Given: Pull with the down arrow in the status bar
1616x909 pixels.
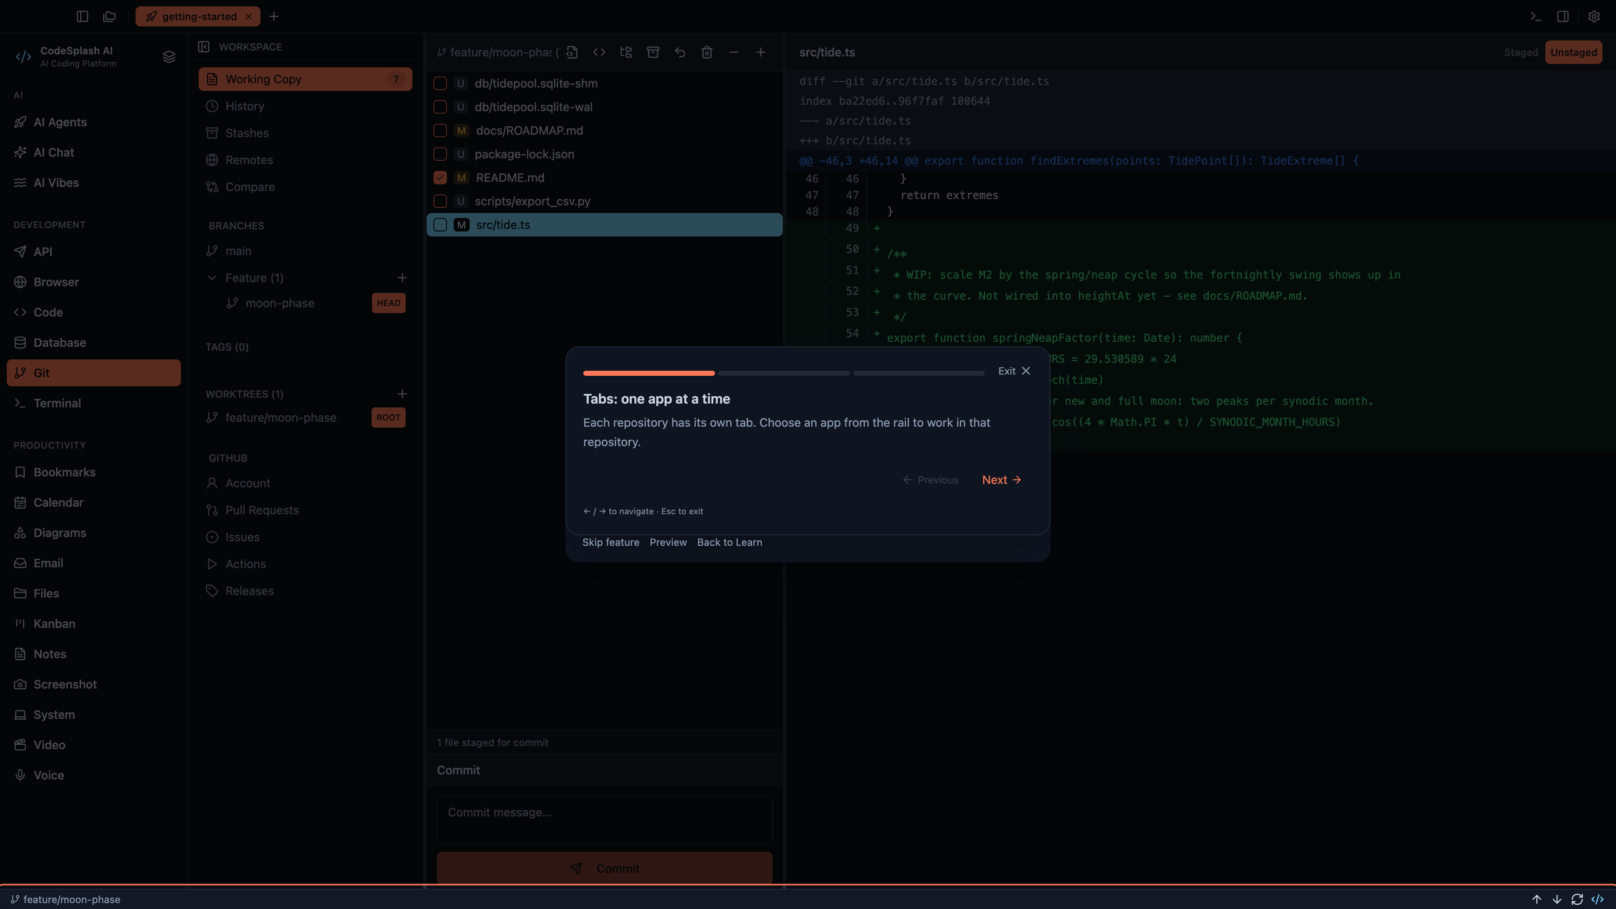Looking at the screenshot, I should 1557,899.
